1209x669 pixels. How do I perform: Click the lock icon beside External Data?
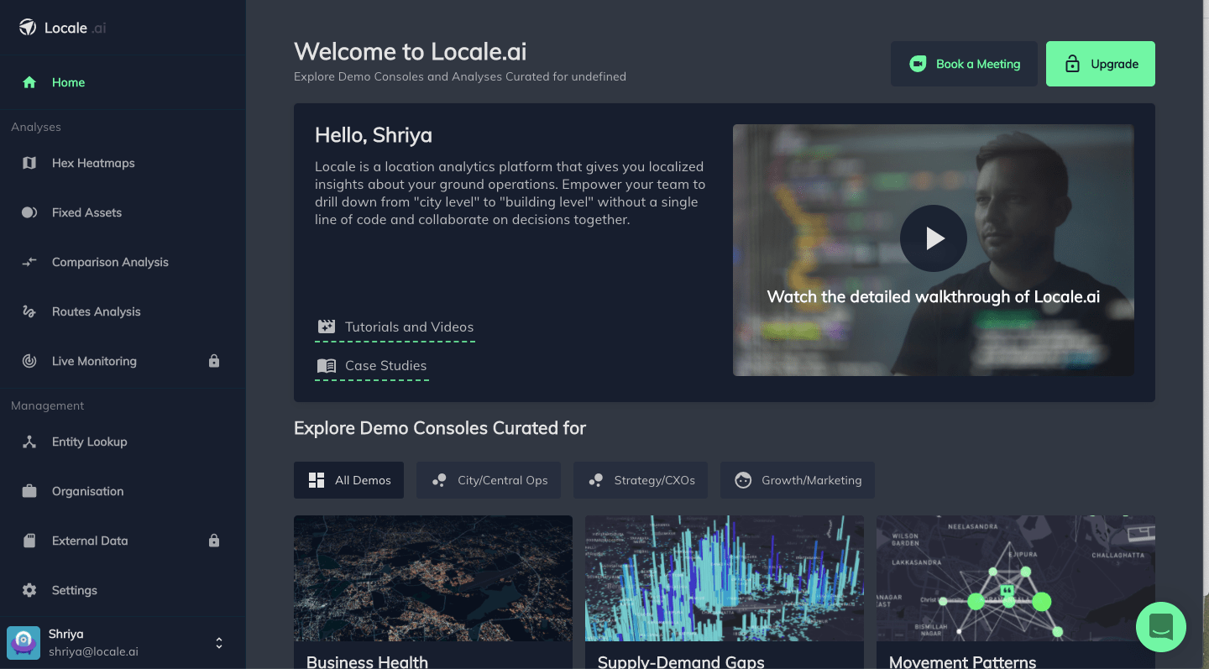[214, 541]
